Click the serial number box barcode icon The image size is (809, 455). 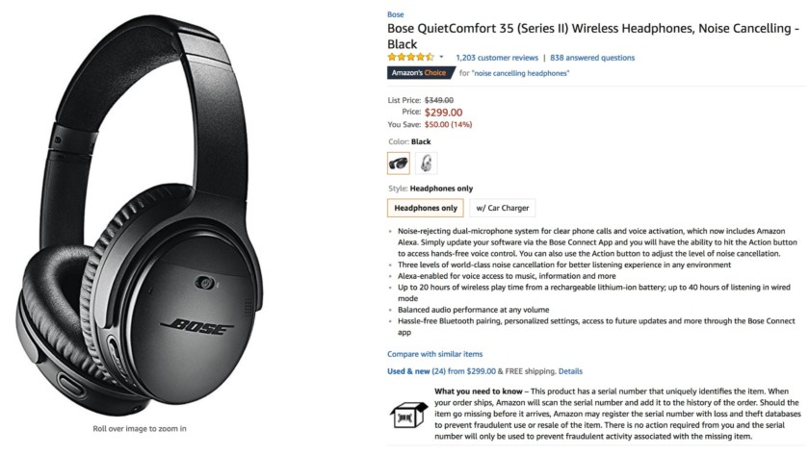tap(405, 415)
